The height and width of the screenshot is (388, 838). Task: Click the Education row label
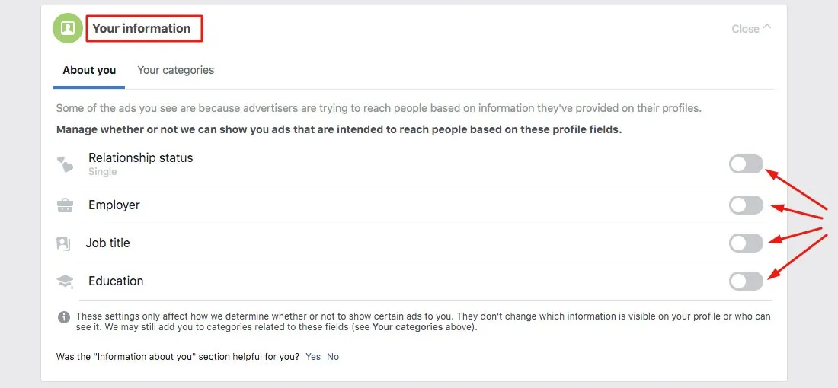[x=116, y=281]
